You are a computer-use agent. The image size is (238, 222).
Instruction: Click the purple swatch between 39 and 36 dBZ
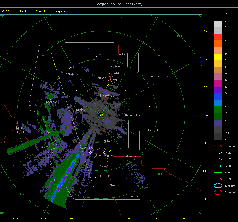218,90
